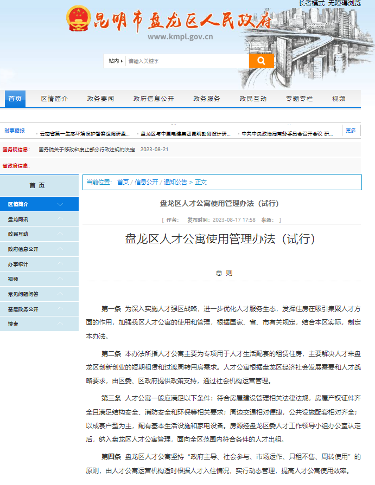This screenshot has width=375, height=485.
Task: Expand the sidebar 政民互动 chevron
Action: click(60, 234)
